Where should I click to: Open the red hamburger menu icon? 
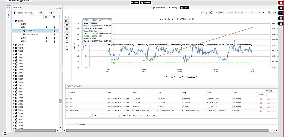point(281,2)
